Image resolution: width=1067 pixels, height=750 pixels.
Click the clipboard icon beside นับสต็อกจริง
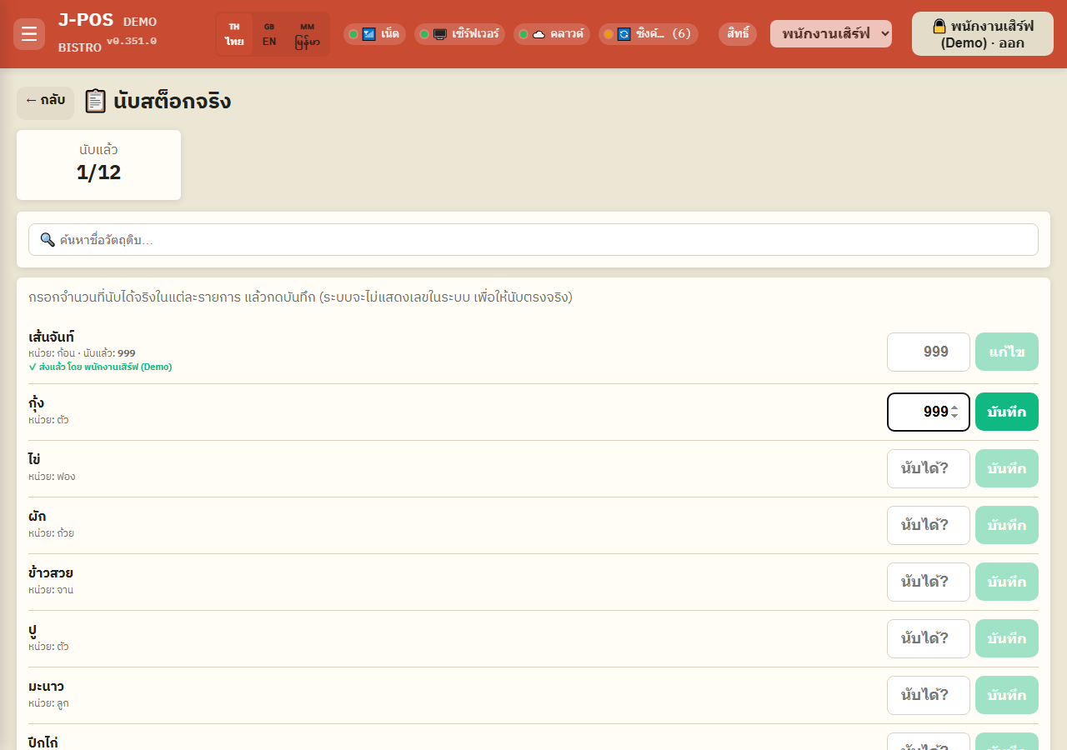[96, 102]
